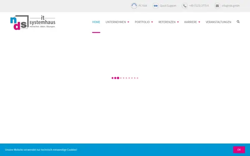Image resolution: width=250 pixels, height=156 pixels.
Task: Open the Quick Support link
Action: (x=168, y=6)
